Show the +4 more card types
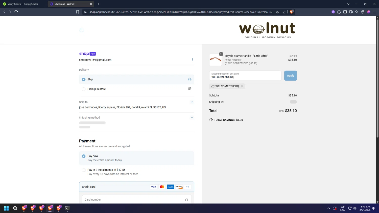 click(187, 187)
